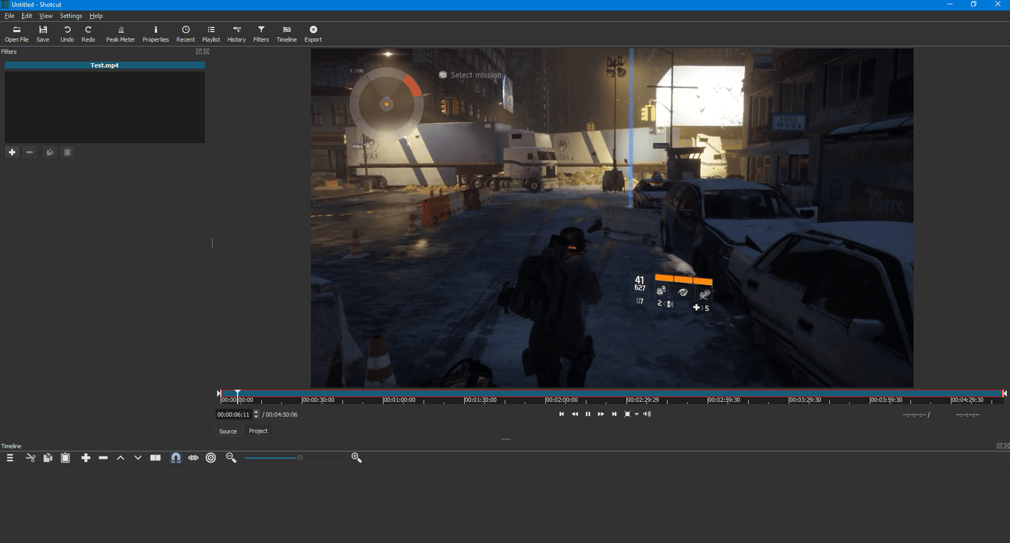The height and width of the screenshot is (543, 1010).
Task: Split clip at playhead
Action: tap(155, 458)
